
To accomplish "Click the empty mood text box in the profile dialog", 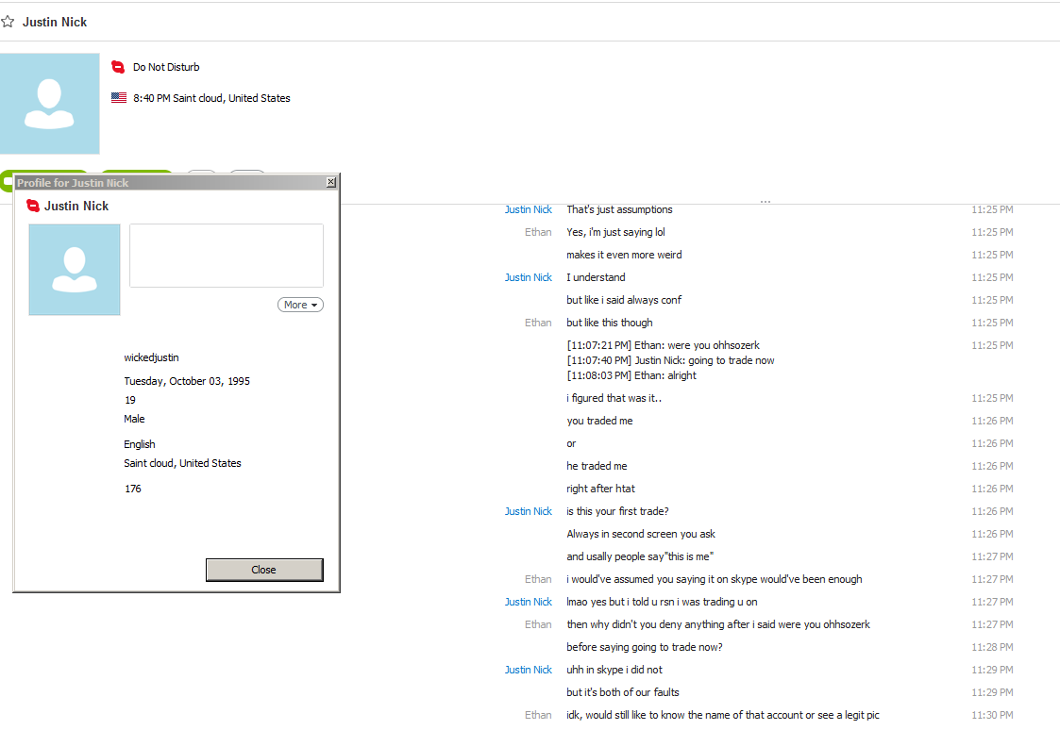I will 227,256.
